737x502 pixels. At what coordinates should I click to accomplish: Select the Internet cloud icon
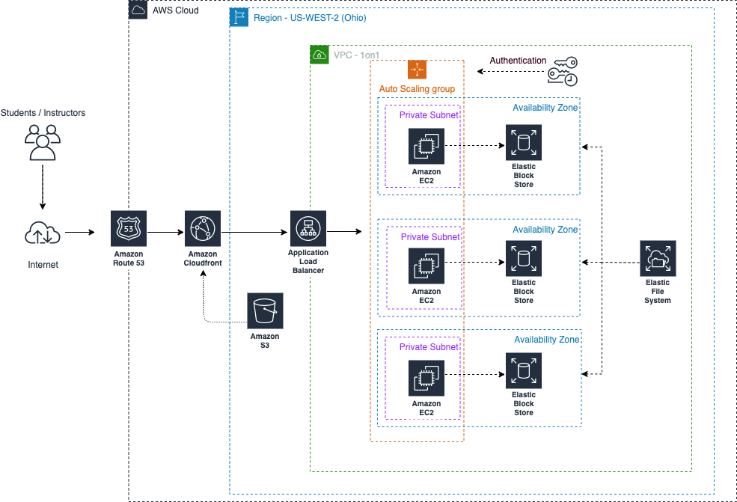click(x=43, y=233)
